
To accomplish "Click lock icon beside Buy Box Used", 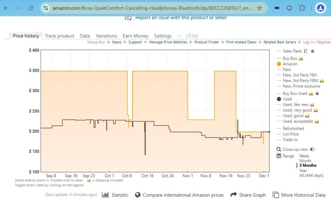I will pyautogui.click(x=317, y=93).
